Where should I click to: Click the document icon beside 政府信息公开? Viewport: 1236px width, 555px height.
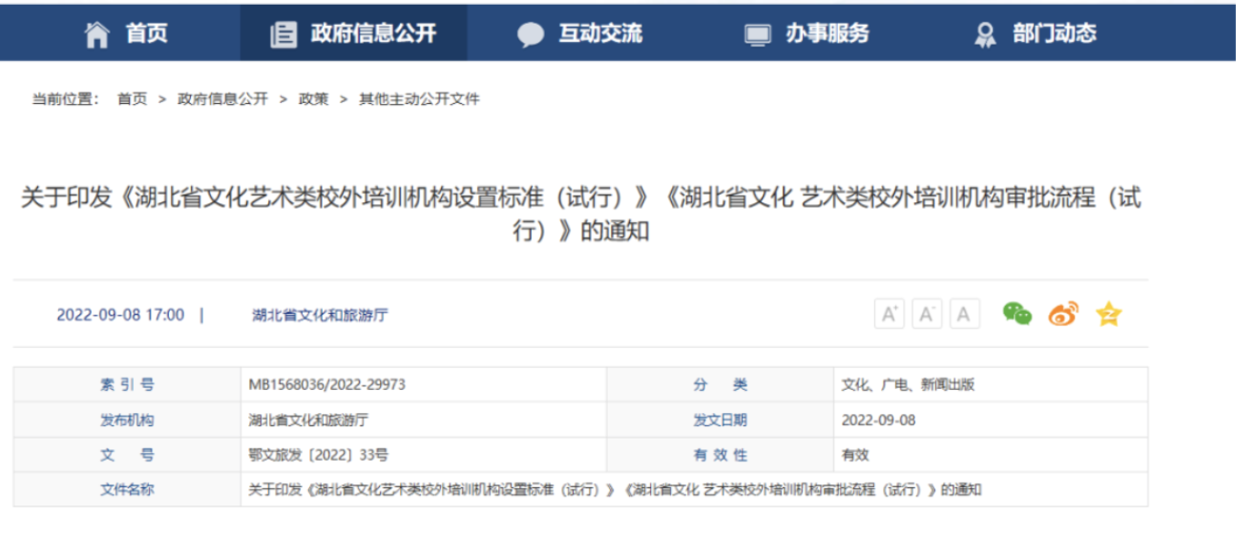click(x=283, y=35)
